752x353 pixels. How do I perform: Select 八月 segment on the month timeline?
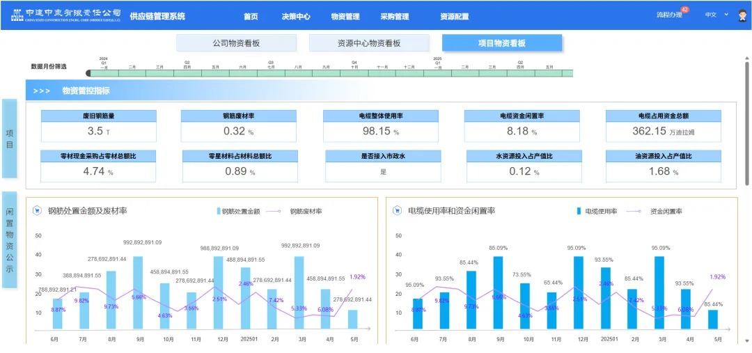pos(299,73)
